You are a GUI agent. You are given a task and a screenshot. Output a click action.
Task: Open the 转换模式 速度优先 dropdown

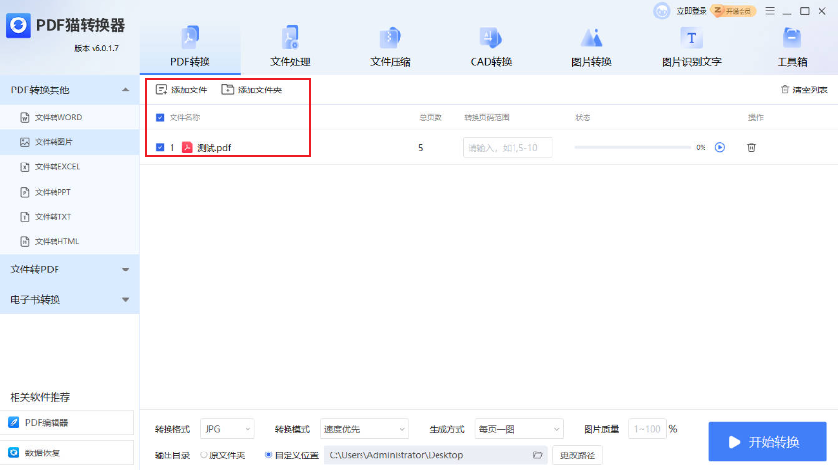[x=364, y=429]
